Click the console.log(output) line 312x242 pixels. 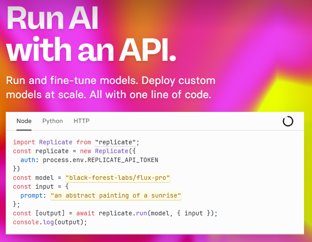(50, 222)
